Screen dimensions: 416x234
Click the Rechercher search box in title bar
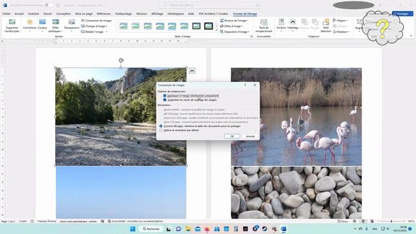(209, 5)
